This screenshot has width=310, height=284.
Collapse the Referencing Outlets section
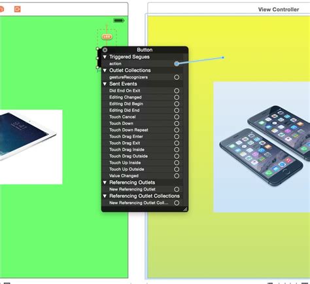click(105, 183)
